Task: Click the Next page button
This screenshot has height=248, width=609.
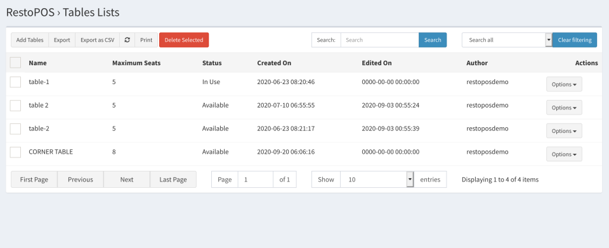Action: (x=127, y=180)
